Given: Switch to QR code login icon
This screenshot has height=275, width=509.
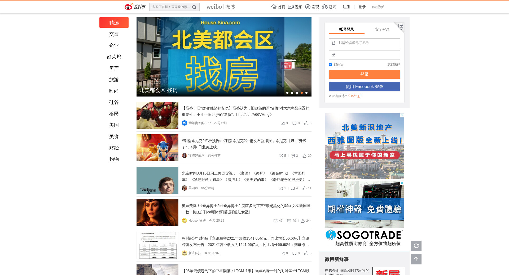Looking at the screenshot, I should [401, 26].
